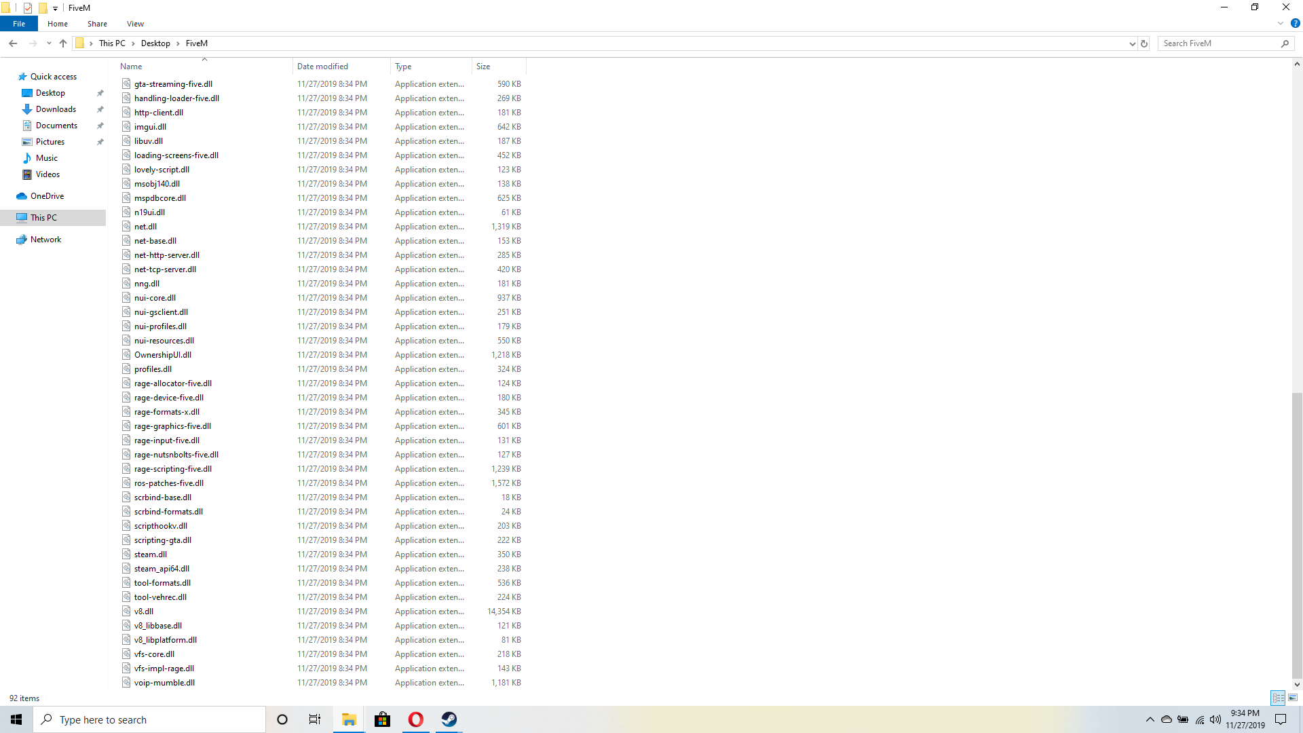Click the Refresh button in address bar
The width and height of the screenshot is (1303, 733).
1144,43
